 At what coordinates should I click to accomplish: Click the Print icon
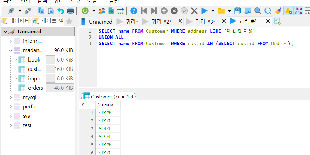(x=71, y=11)
